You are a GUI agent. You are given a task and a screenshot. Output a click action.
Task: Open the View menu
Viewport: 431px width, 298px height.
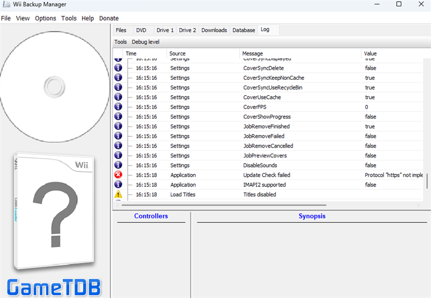23,18
